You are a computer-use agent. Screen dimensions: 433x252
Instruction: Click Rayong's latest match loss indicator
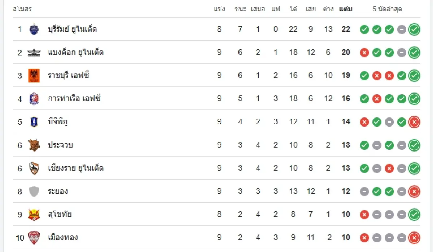coord(414,192)
